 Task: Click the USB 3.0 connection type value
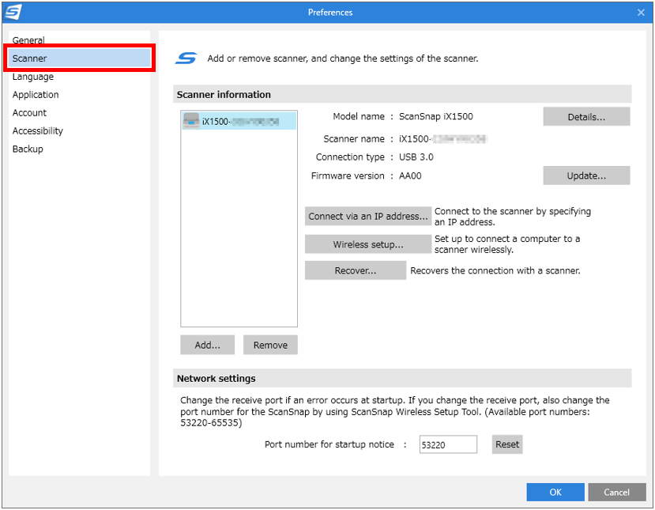(416, 157)
